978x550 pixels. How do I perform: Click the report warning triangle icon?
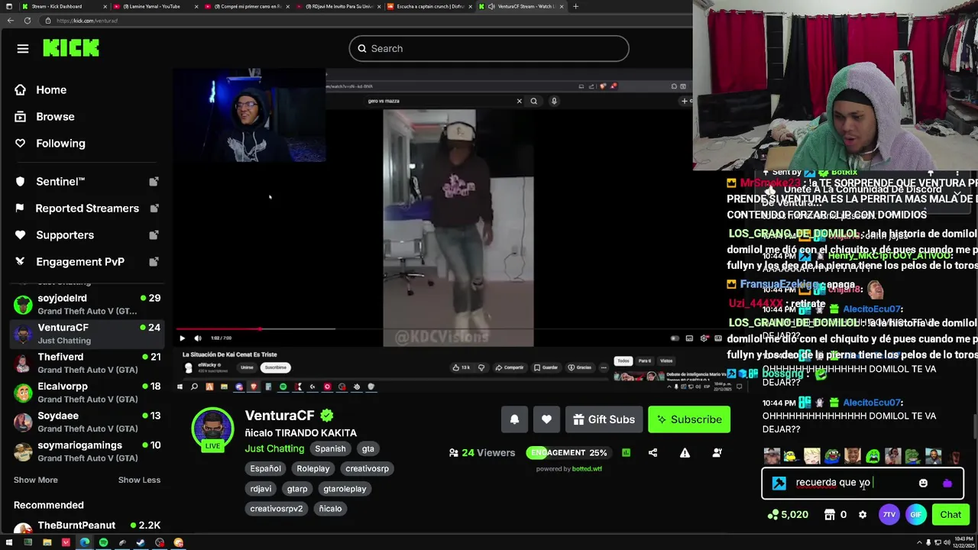[685, 453]
